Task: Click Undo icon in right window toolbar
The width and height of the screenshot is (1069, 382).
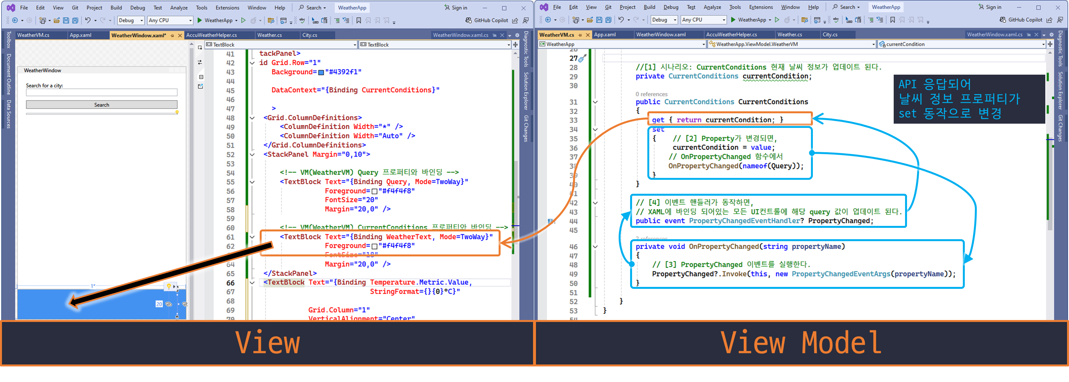Action: 621,20
